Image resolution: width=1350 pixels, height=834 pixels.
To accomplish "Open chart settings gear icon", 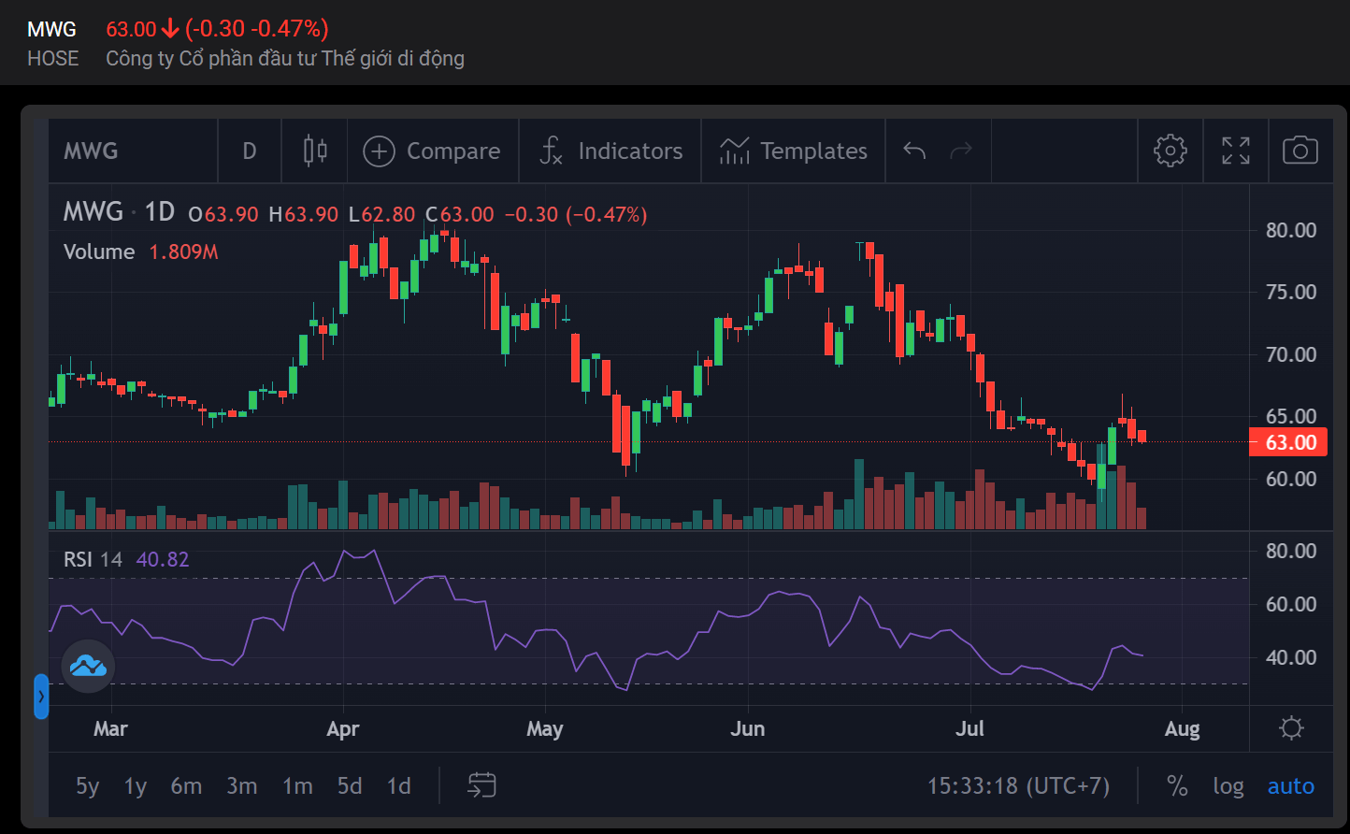I will tap(1170, 151).
